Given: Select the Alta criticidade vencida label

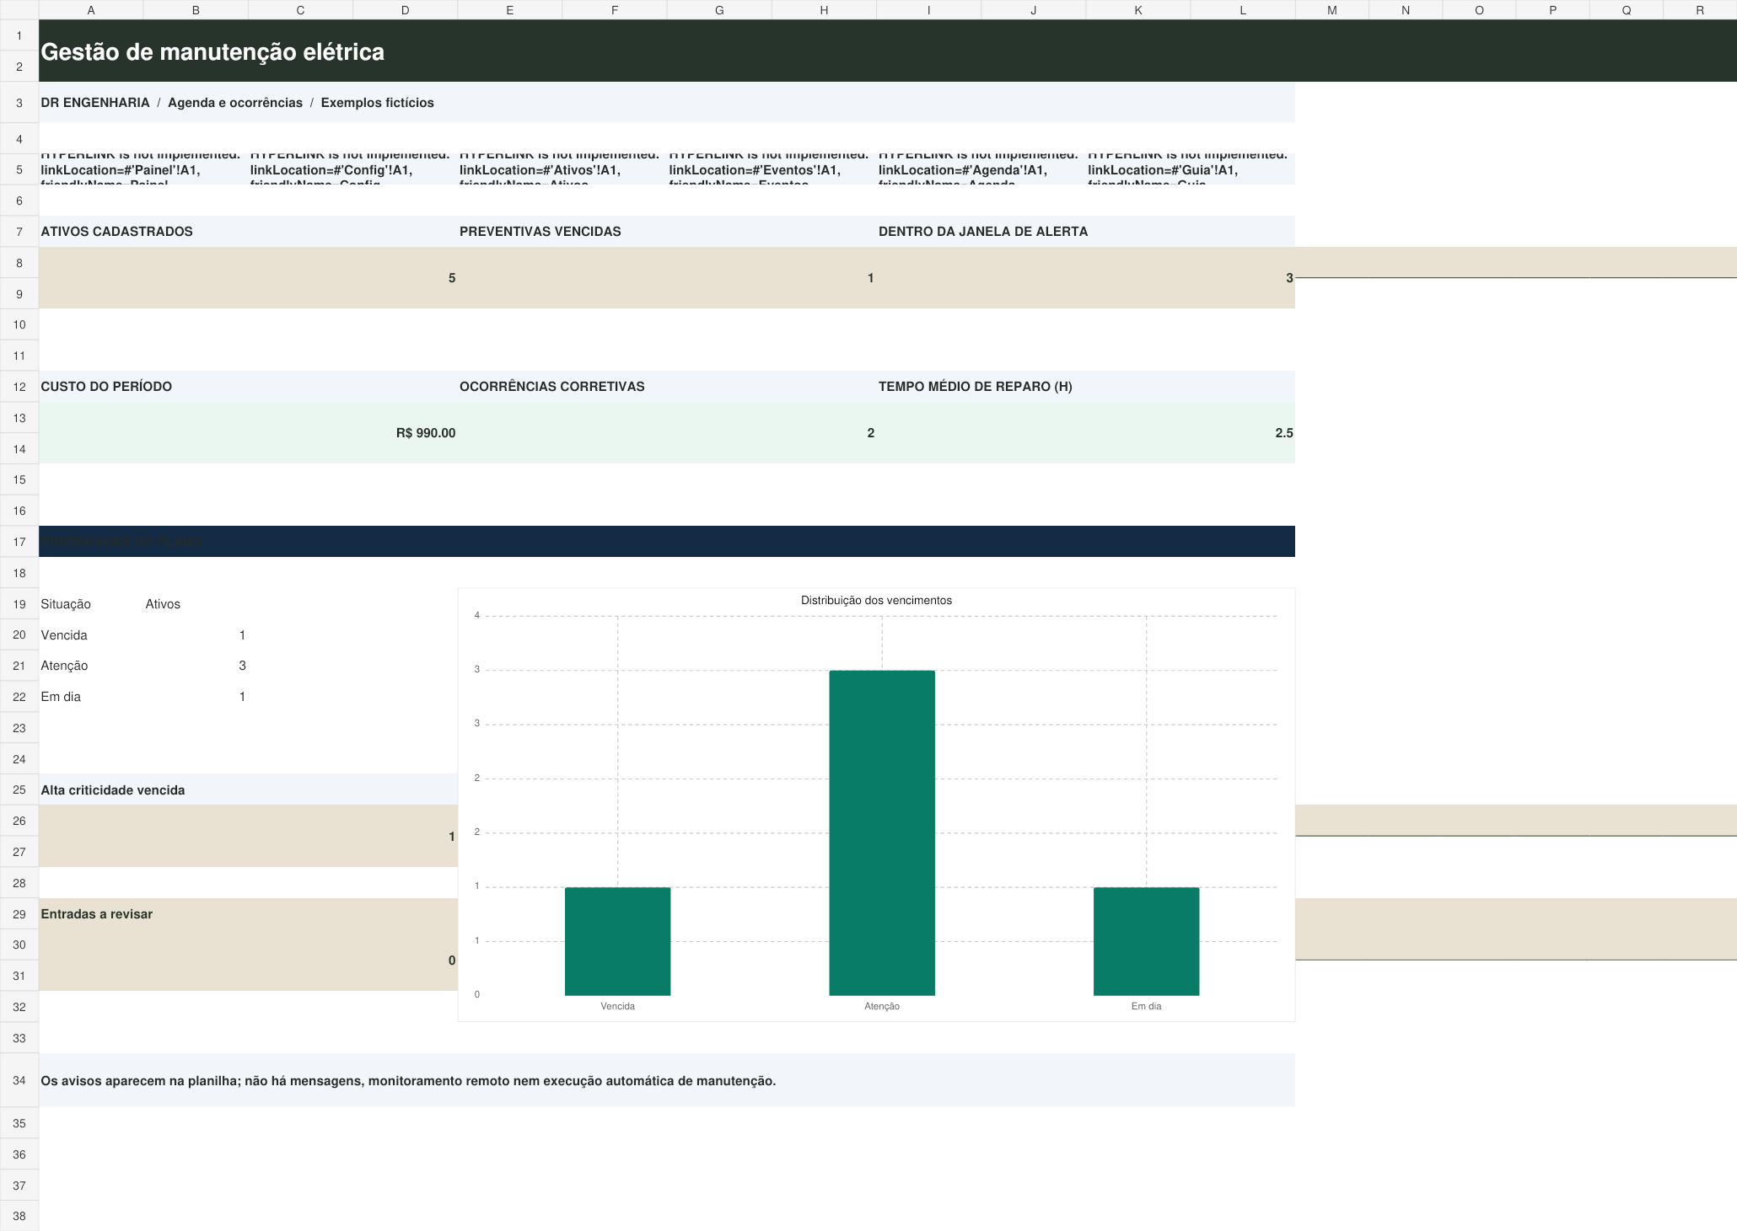Looking at the screenshot, I should pyautogui.click(x=113, y=790).
